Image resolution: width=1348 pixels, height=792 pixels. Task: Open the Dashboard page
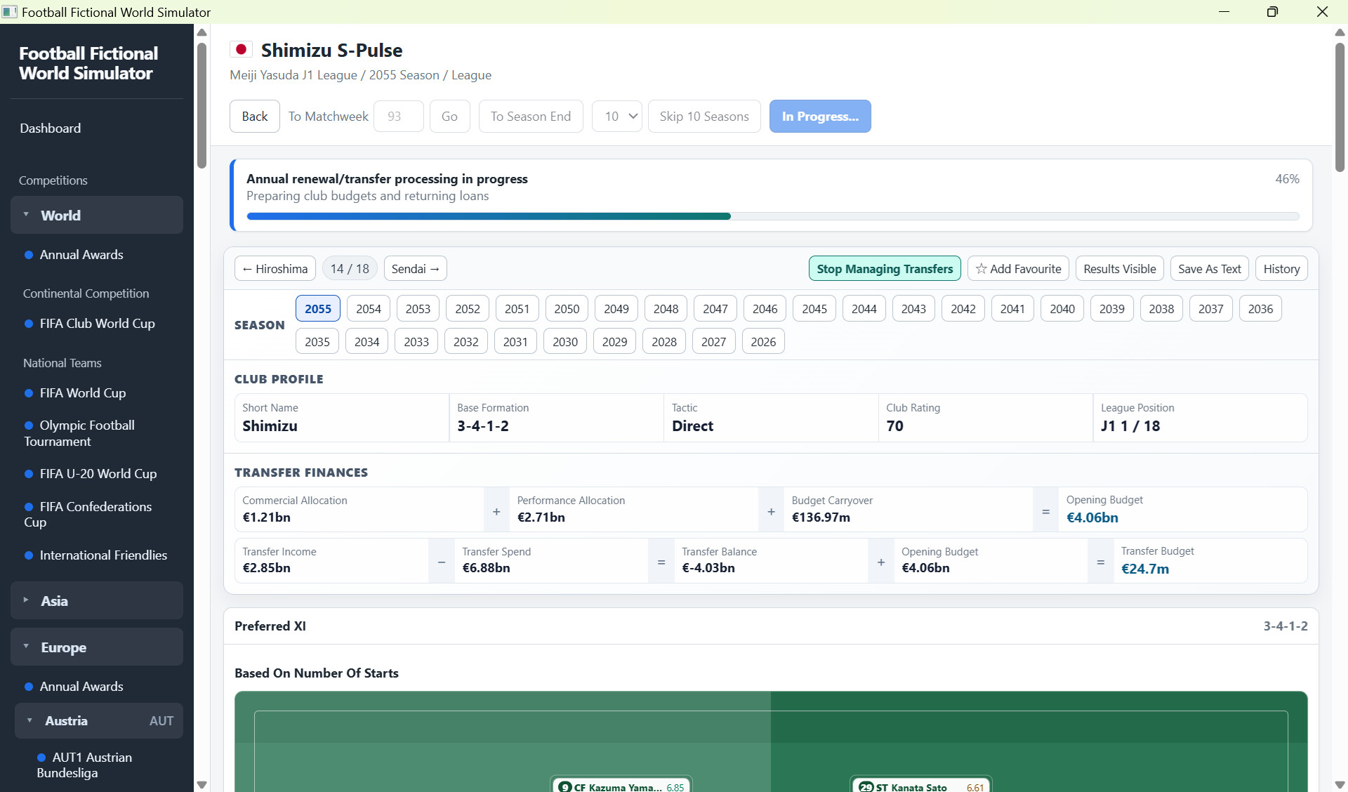point(50,128)
